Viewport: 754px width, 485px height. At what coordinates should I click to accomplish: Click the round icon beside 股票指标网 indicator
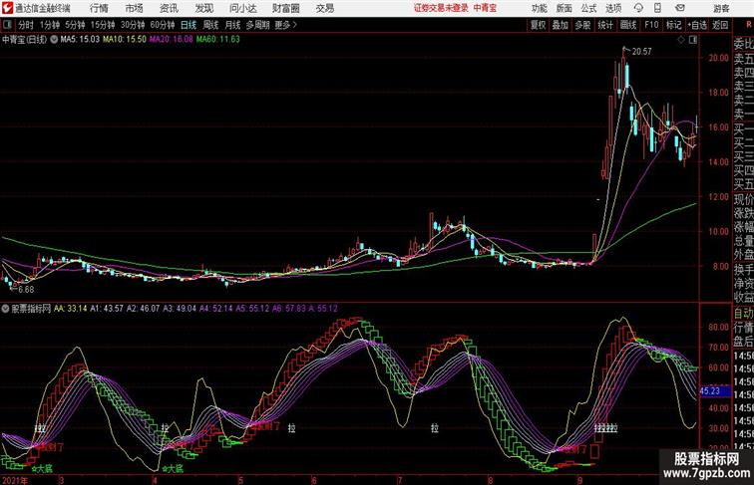pos(5,309)
